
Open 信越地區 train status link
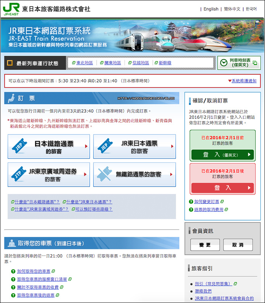pyautogui.click(x=141, y=63)
